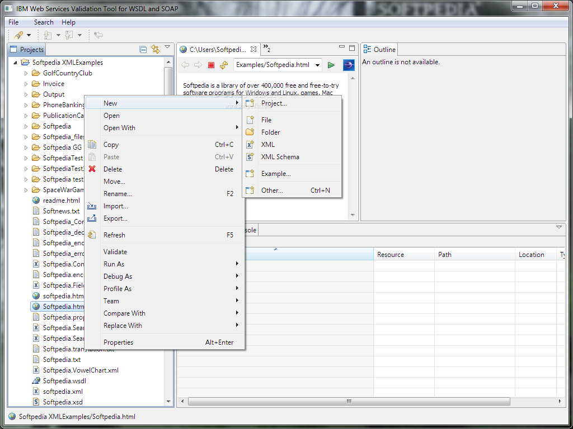Click Export... in context menu

(165, 218)
